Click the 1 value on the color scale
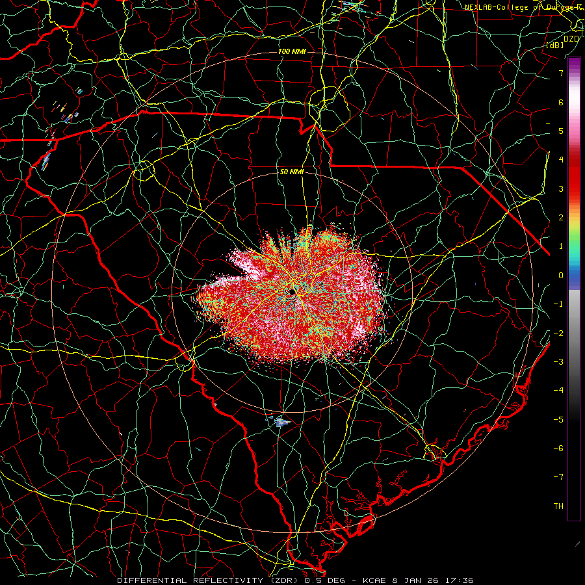This screenshot has height=585, width=585. [x=561, y=246]
